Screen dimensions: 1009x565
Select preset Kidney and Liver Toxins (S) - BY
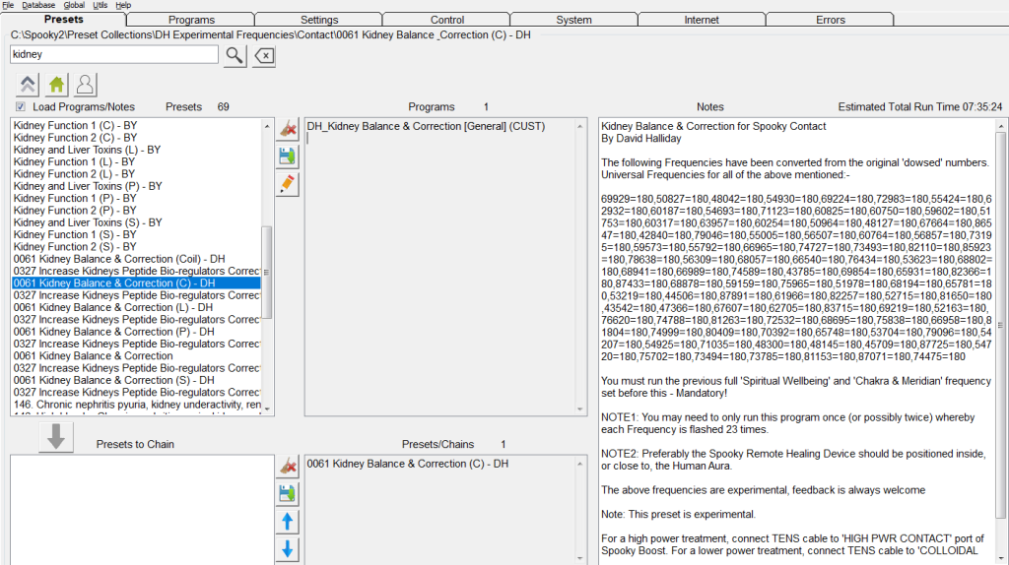pos(88,222)
